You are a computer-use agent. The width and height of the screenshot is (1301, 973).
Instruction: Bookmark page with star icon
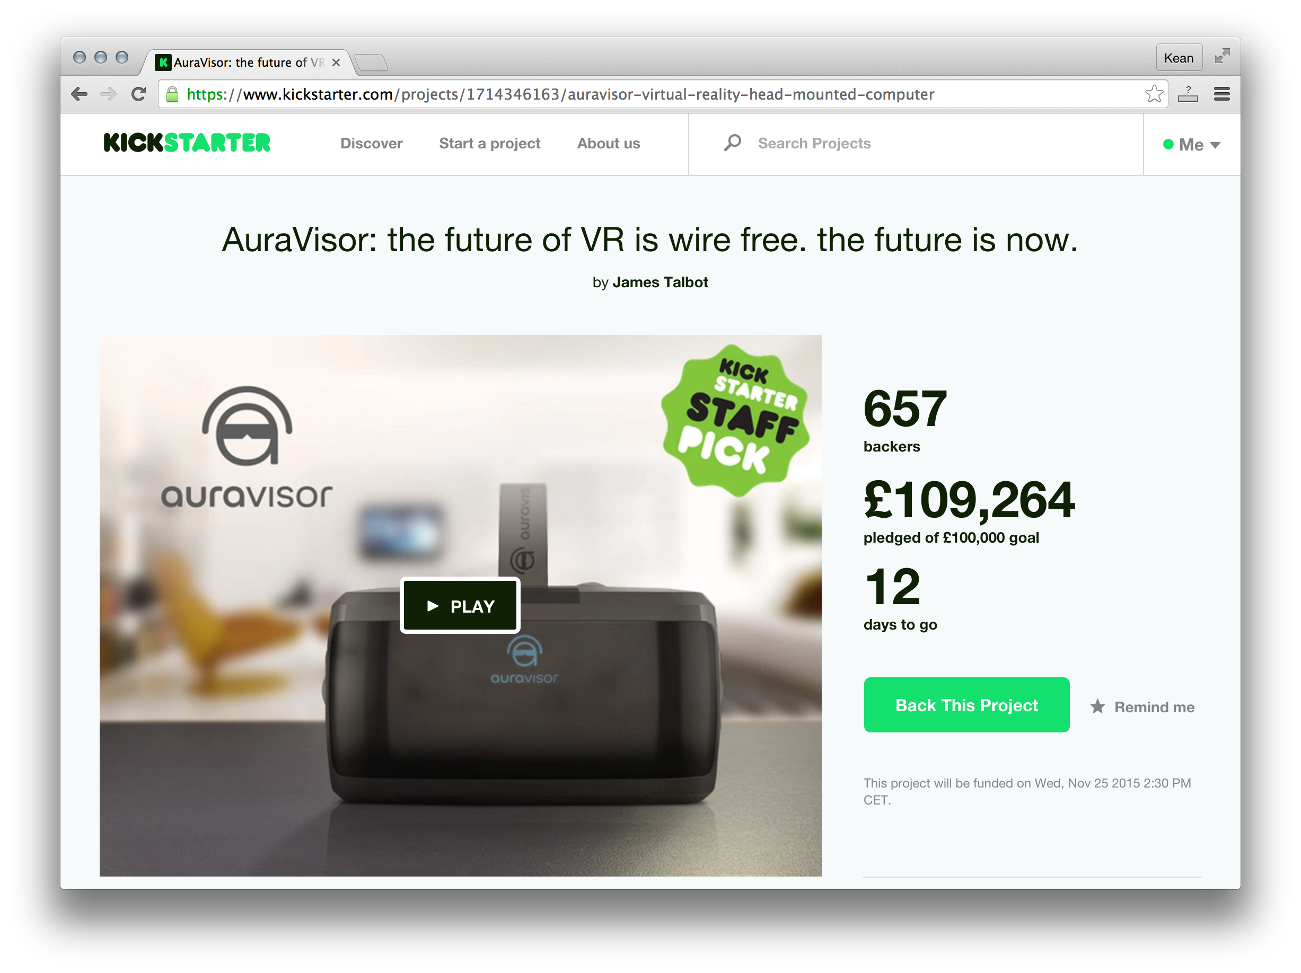click(x=1154, y=94)
